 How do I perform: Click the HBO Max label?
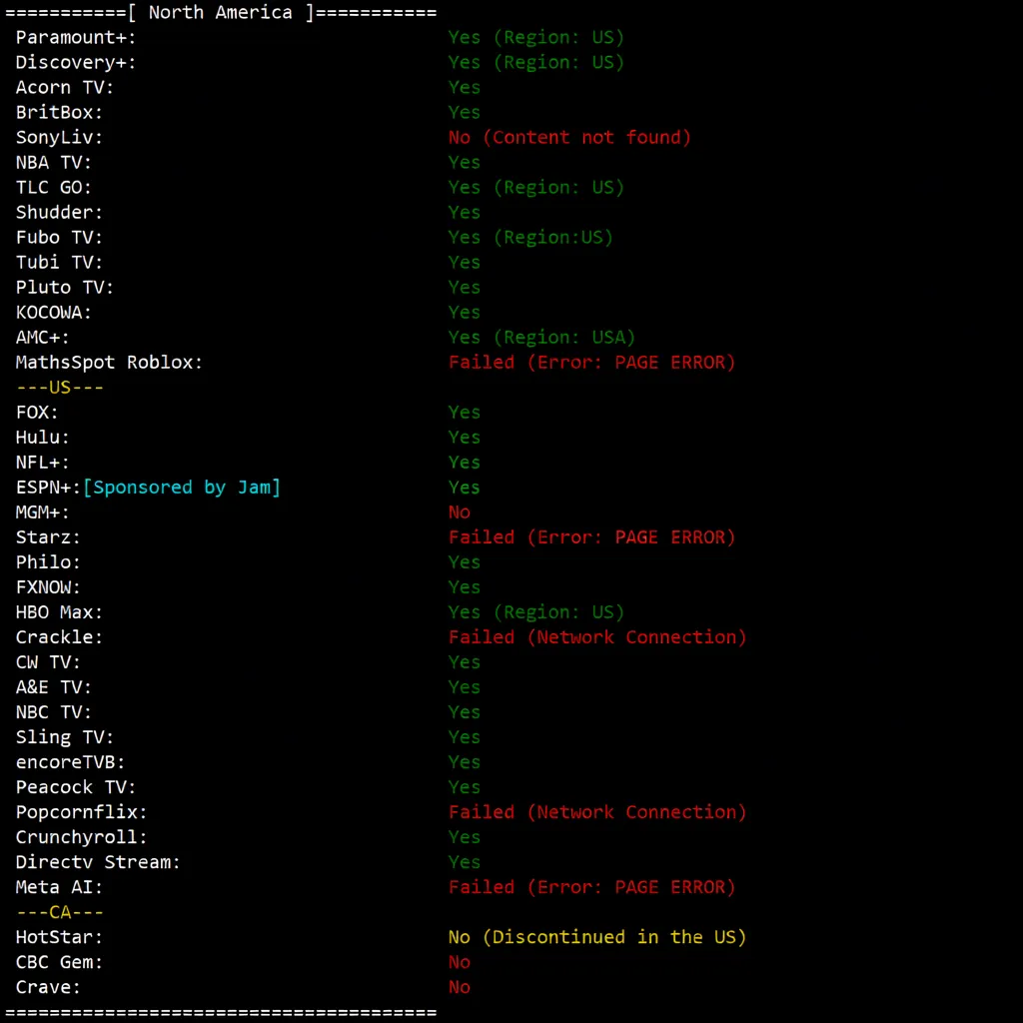click(59, 612)
